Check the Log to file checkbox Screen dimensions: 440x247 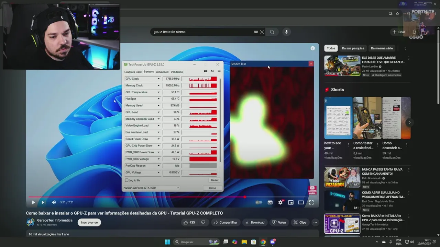coord(127,180)
